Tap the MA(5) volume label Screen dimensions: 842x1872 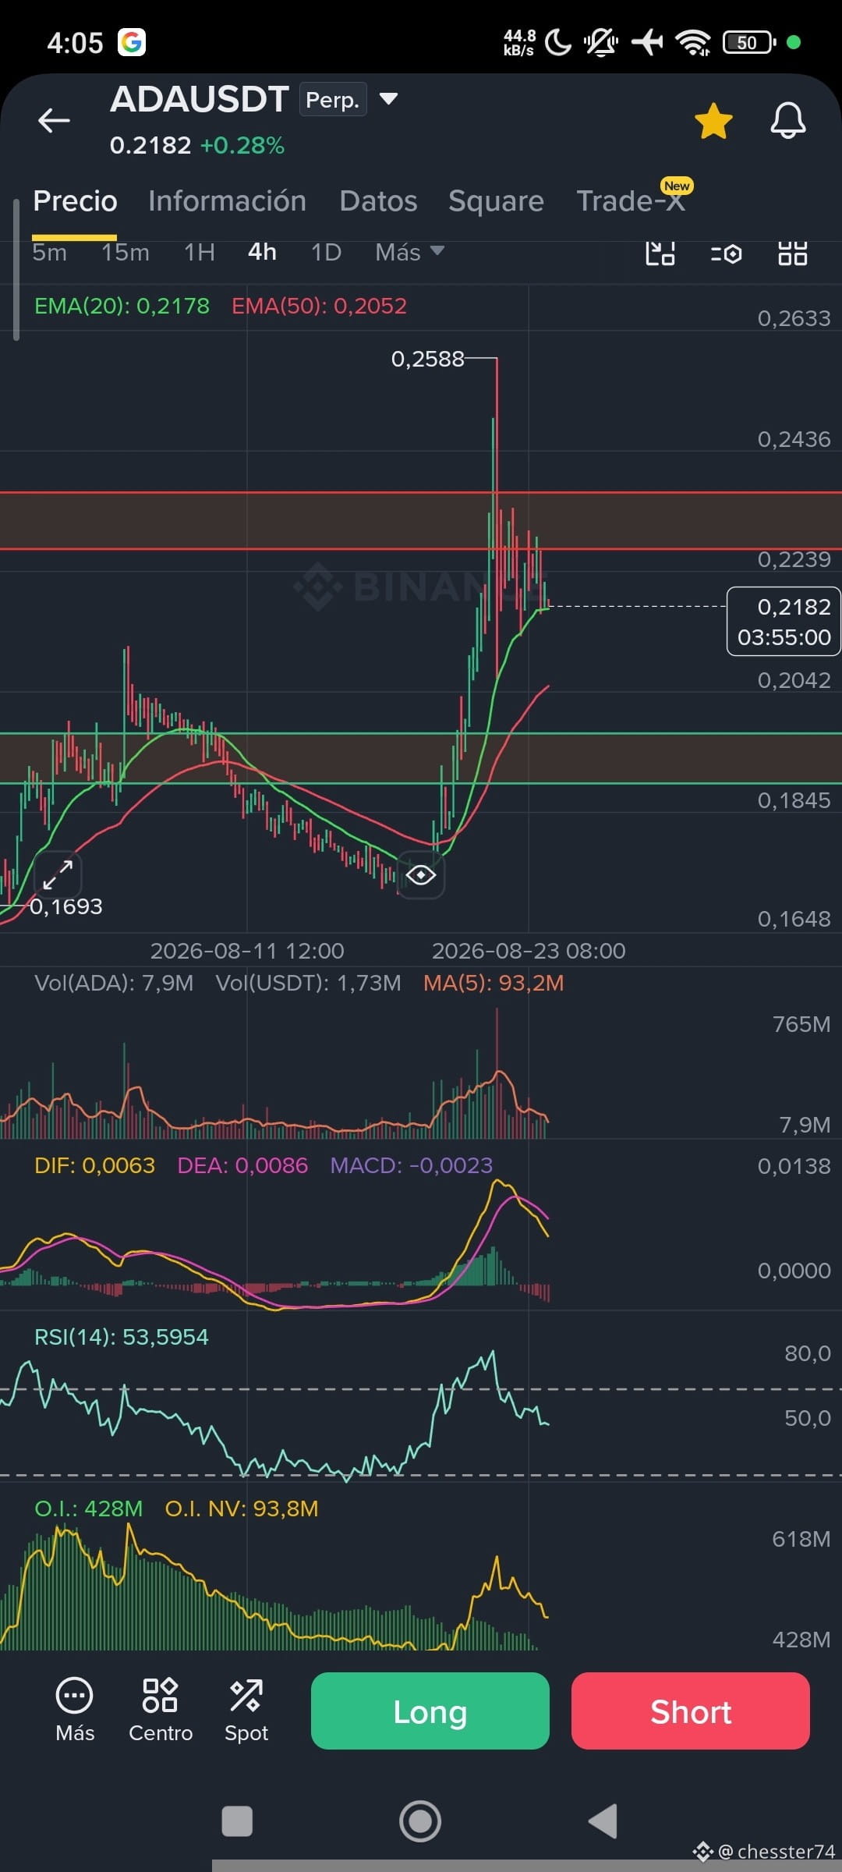(494, 983)
